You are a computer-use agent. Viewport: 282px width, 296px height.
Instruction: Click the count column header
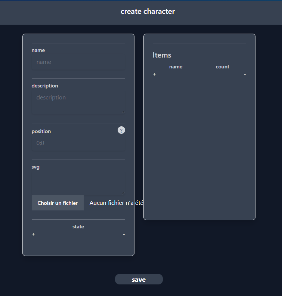click(x=222, y=67)
